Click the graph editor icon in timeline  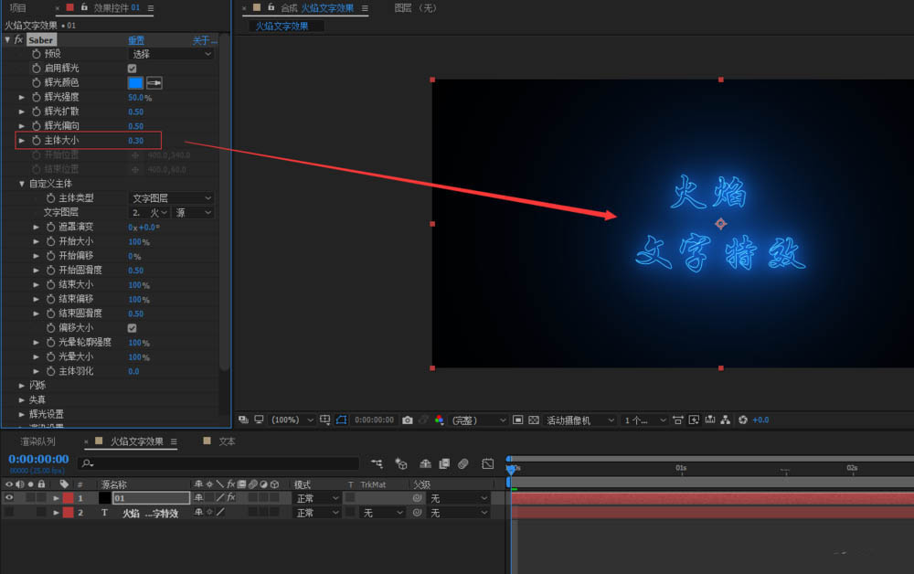tap(488, 464)
